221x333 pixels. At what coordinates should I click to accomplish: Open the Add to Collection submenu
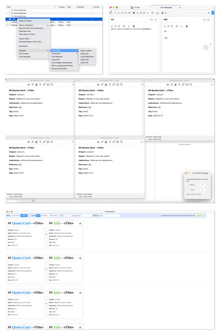click(33, 25)
